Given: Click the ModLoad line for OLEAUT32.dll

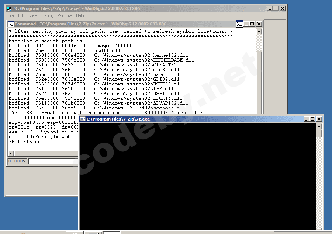Looking at the screenshot, I should click(x=98, y=65).
